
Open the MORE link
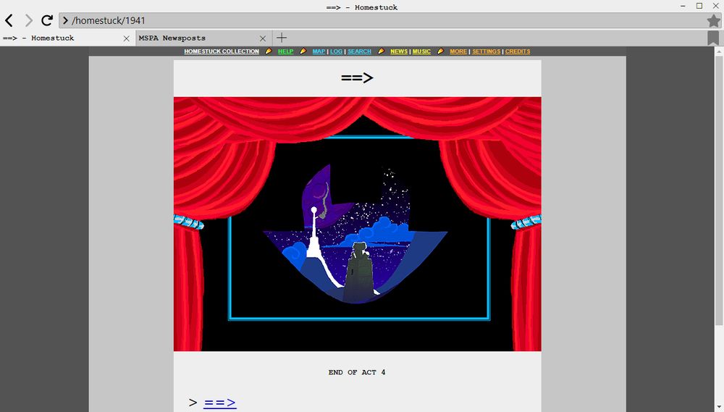[x=458, y=51]
